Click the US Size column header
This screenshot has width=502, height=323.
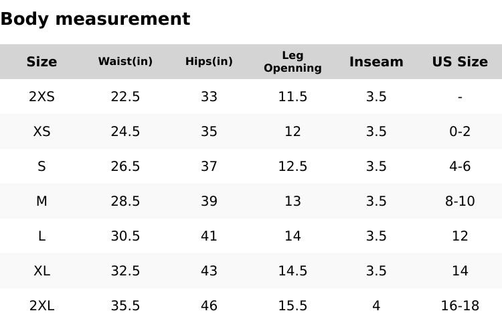(460, 62)
